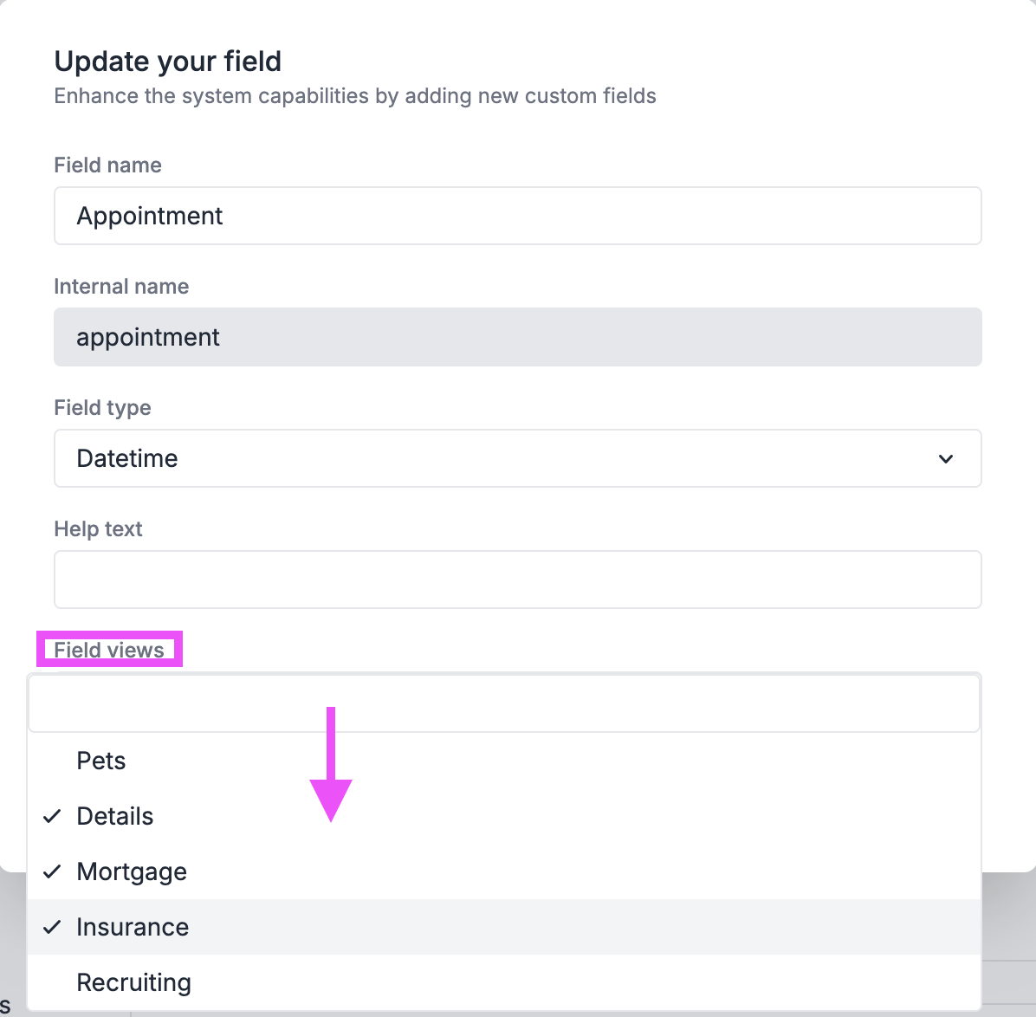This screenshot has height=1017, width=1036.
Task: Open the Field type dropdown
Action: click(x=517, y=458)
